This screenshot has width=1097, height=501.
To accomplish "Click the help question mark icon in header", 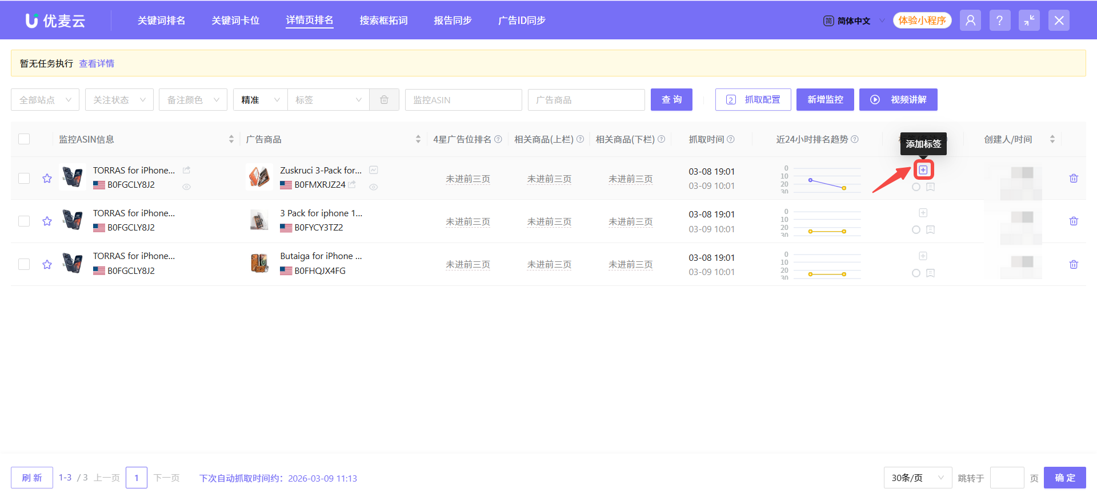I will pyautogui.click(x=999, y=21).
